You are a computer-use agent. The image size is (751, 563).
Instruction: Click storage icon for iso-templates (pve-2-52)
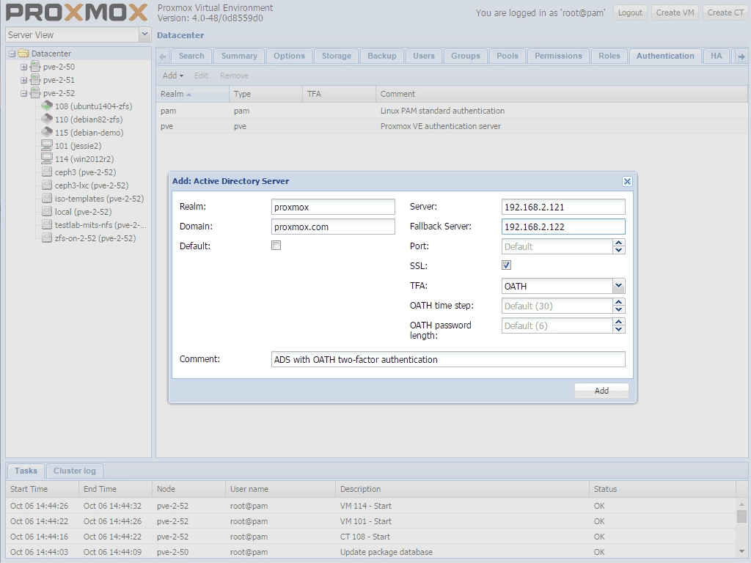[47, 198]
